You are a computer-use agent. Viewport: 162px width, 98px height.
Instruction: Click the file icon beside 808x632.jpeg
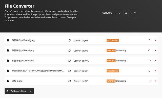click(x=8, y=40)
